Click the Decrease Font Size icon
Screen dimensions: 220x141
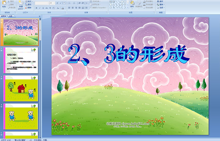pyautogui.click(x=61, y=3)
